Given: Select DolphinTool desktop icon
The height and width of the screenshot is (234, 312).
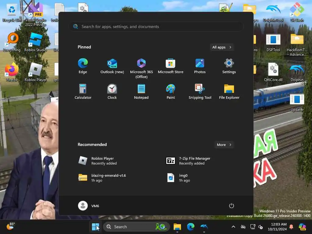Looking at the screenshot, I should click(273, 13).
